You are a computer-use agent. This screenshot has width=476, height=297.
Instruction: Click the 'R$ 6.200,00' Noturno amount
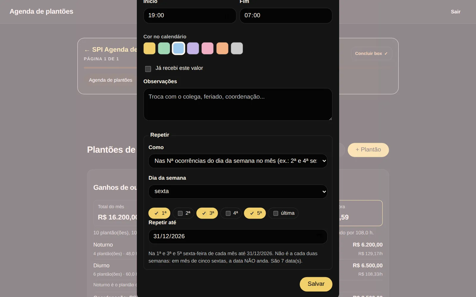[368, 245]
